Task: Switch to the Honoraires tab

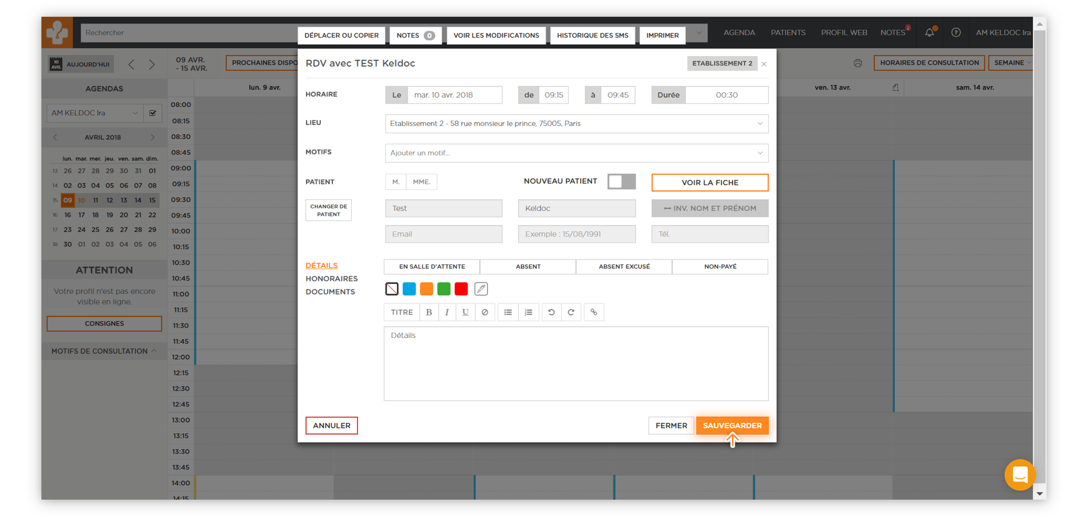Action: tap(331, 279)
